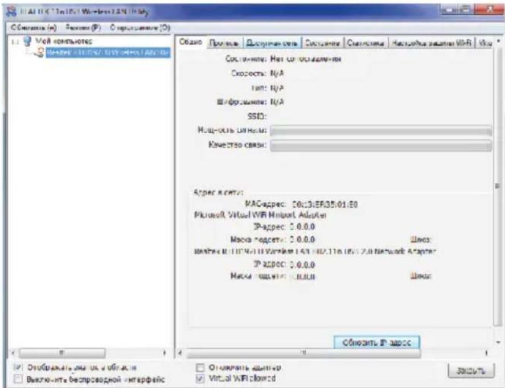Enable the Отключить адаптер checkbox
505x388 pixels.
tap(200, 368)
